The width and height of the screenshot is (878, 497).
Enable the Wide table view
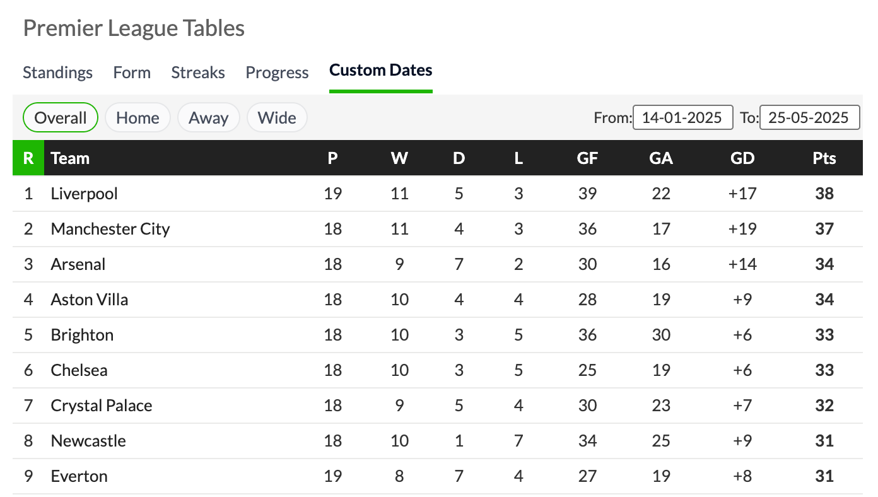(x=277, y=117)
